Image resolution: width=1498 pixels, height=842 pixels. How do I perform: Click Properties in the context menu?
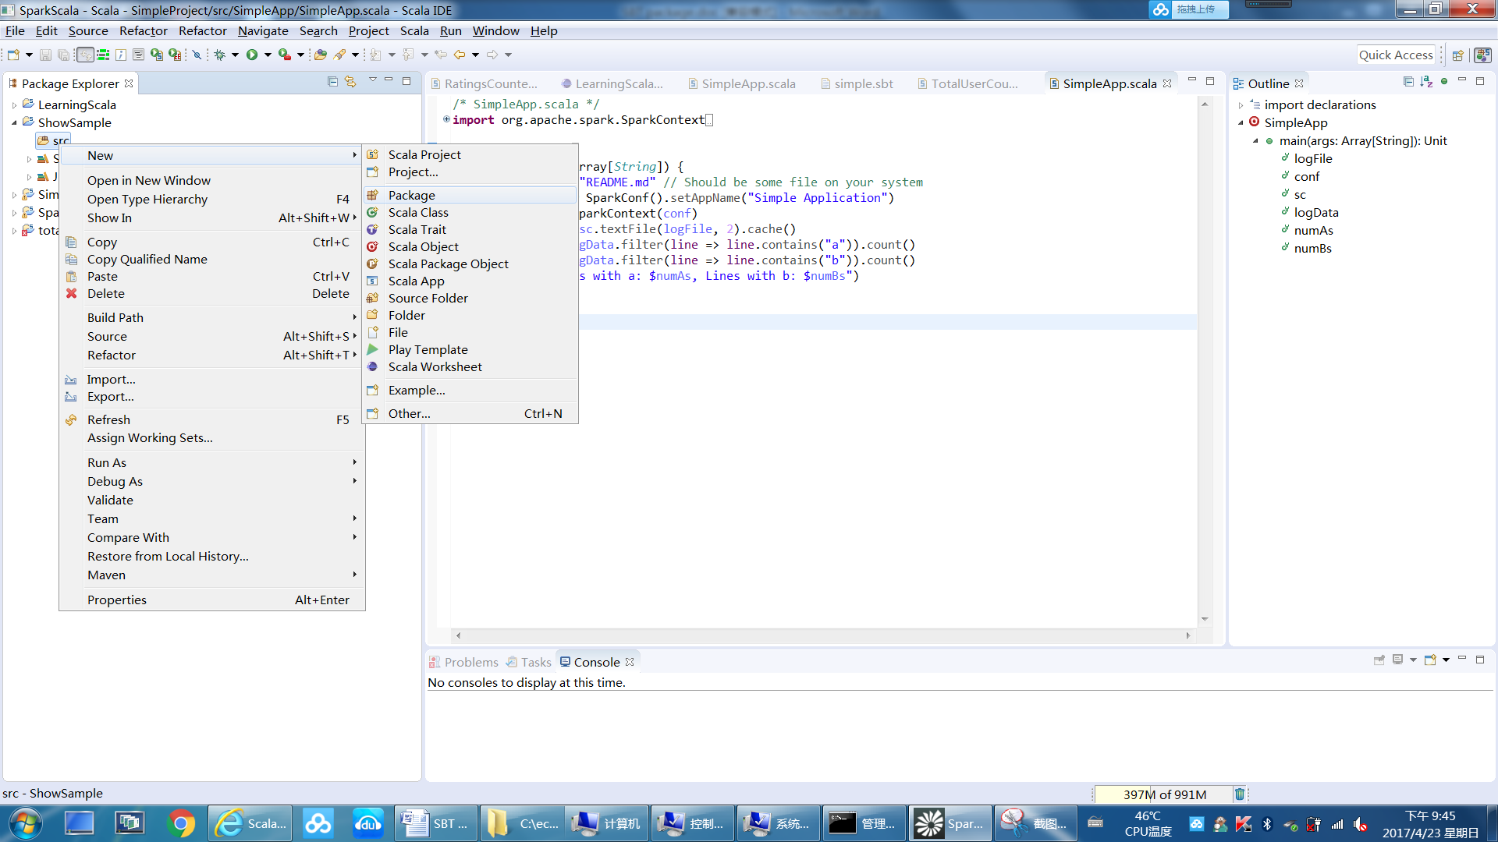point(211,600)
